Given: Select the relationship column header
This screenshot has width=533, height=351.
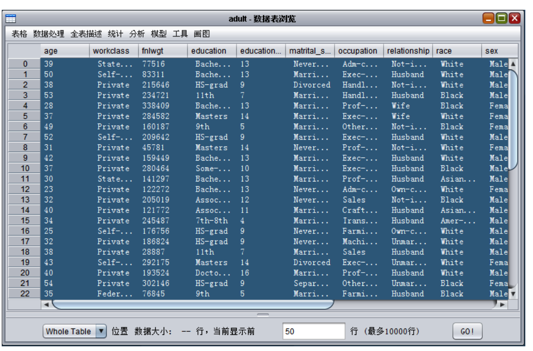Looking at the screenshot, I should coord(408,51).
